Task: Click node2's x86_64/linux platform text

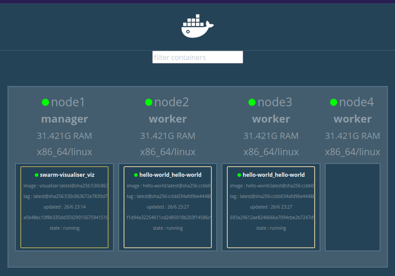Action: pos(168,152)
